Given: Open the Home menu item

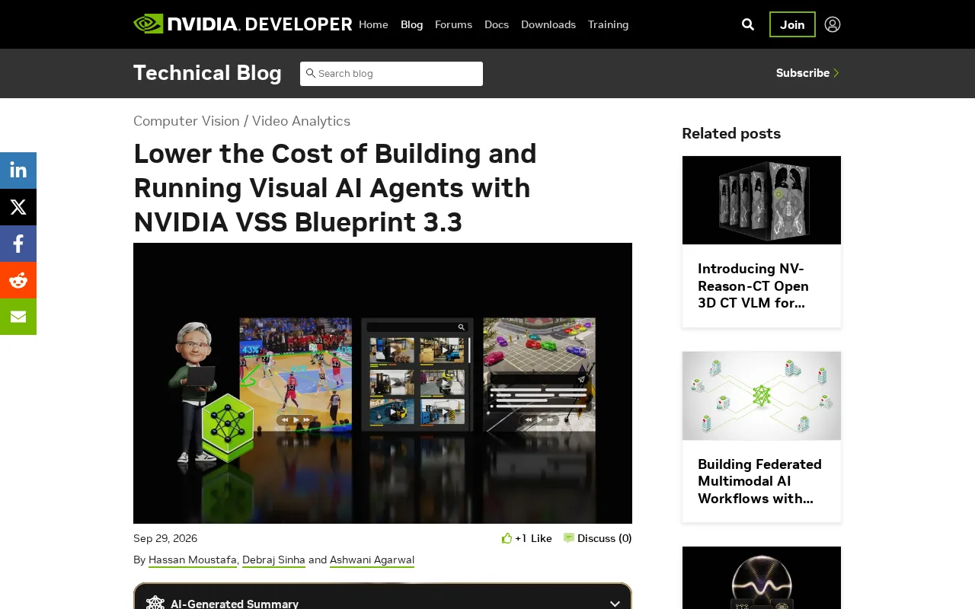Looking at the screenshot, I should [x=373, y=24].
